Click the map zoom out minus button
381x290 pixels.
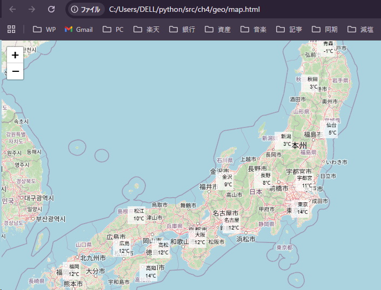pyautogui.click(x=15, y=71)
